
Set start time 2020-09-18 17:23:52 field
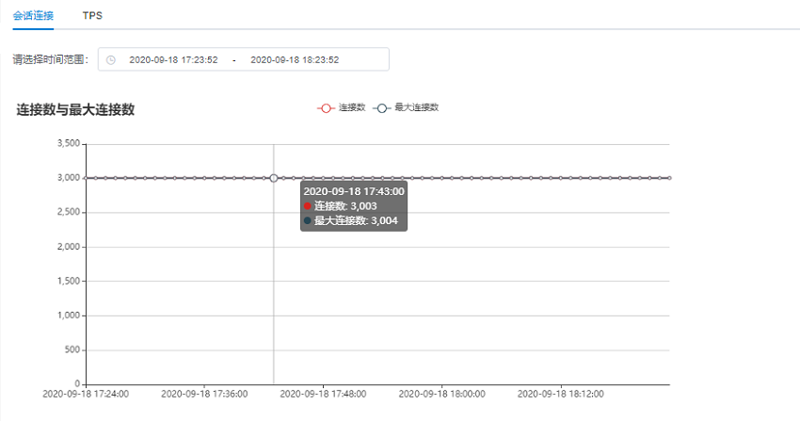173,59
